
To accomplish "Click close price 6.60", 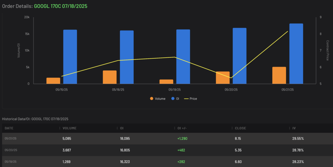I will [x=238, y=162].
